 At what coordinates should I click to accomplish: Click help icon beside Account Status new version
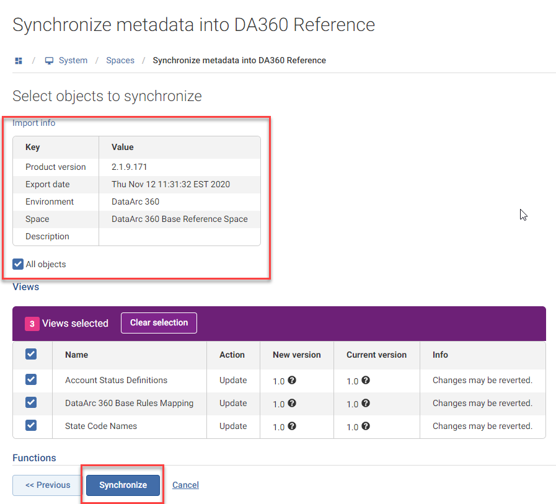pos(292,380)
